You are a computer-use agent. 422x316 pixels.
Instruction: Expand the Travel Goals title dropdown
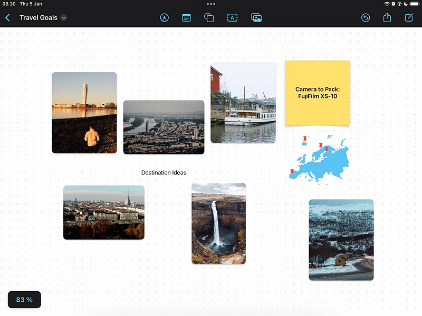tap(64, 18)
